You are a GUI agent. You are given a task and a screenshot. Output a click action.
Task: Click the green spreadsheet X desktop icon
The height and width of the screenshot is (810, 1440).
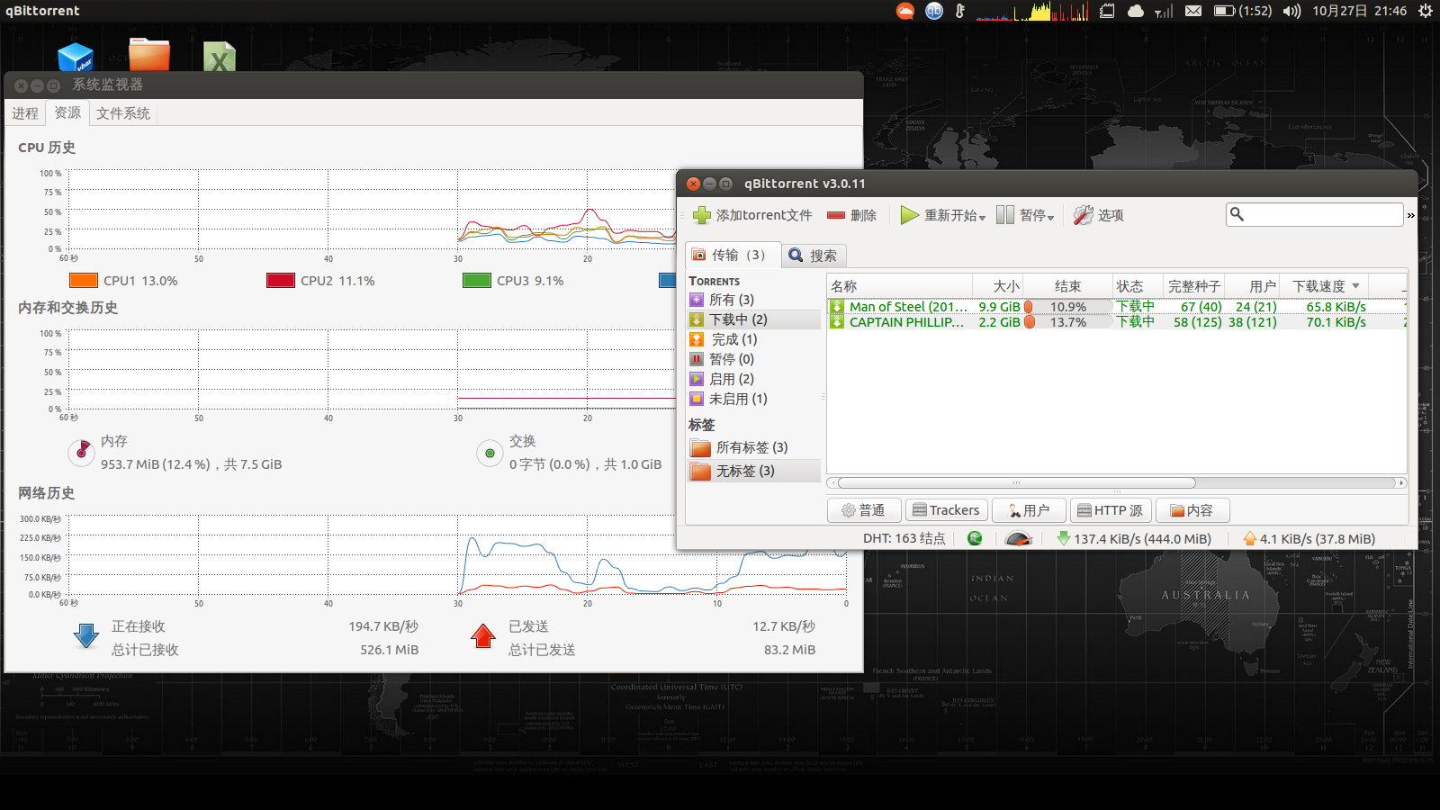tap(219, 57)
